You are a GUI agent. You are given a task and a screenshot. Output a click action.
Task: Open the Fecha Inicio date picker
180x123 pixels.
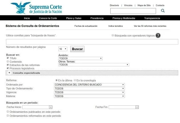pos(51,107)
